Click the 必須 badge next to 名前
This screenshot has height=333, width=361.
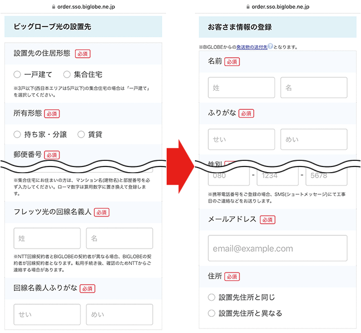[232, 62]
